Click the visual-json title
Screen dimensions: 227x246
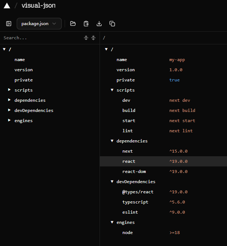point(38,6)
